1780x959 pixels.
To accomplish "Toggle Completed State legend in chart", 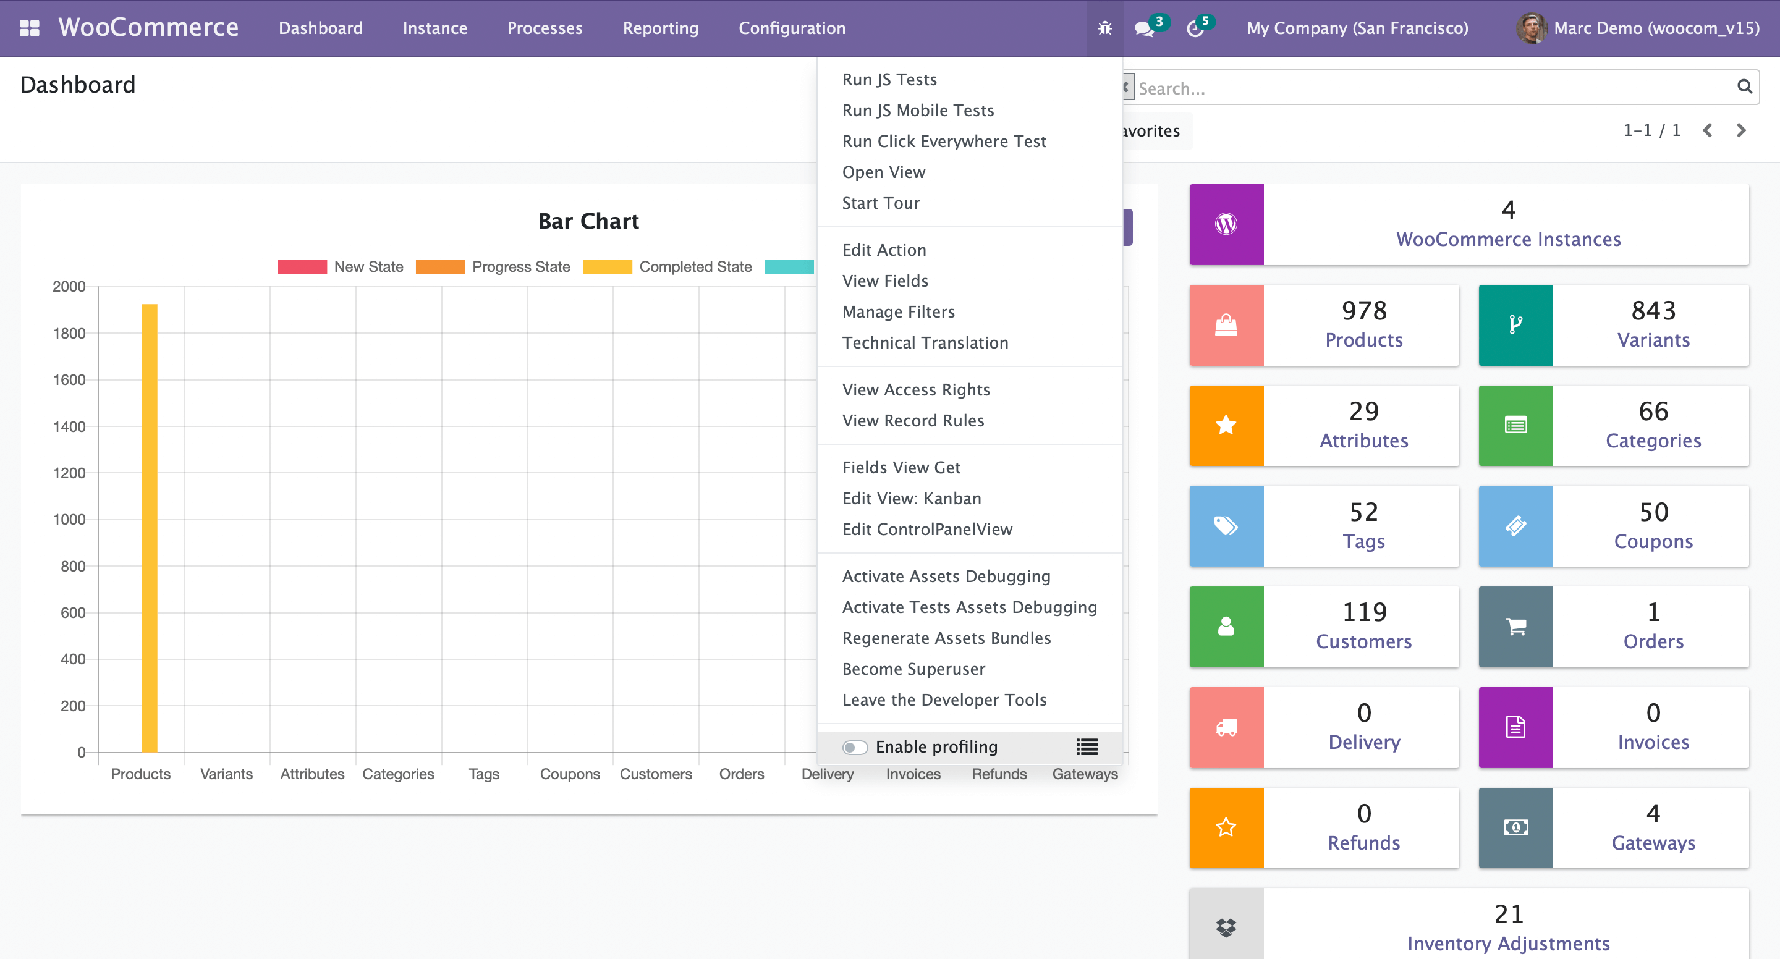I will 667,267.
